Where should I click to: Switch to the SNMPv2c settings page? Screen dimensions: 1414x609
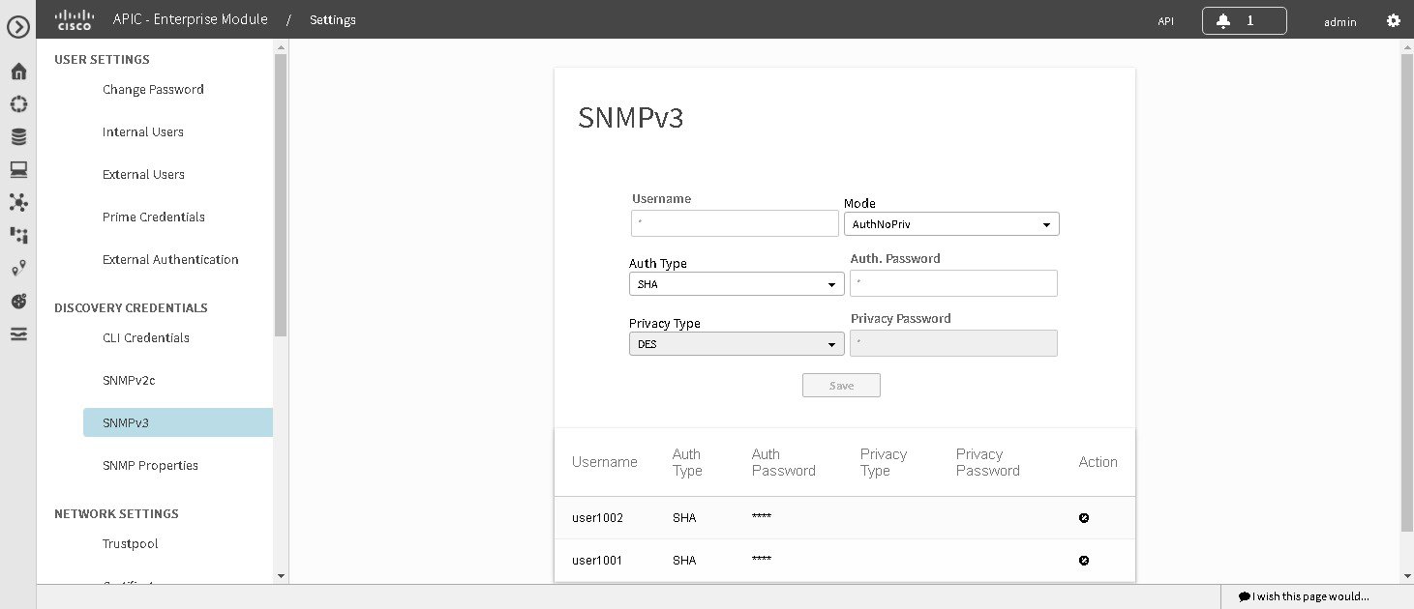click(128, 380)
